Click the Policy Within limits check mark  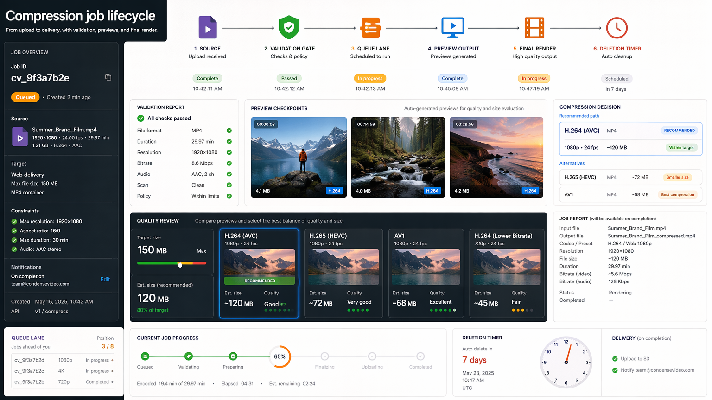229,196
